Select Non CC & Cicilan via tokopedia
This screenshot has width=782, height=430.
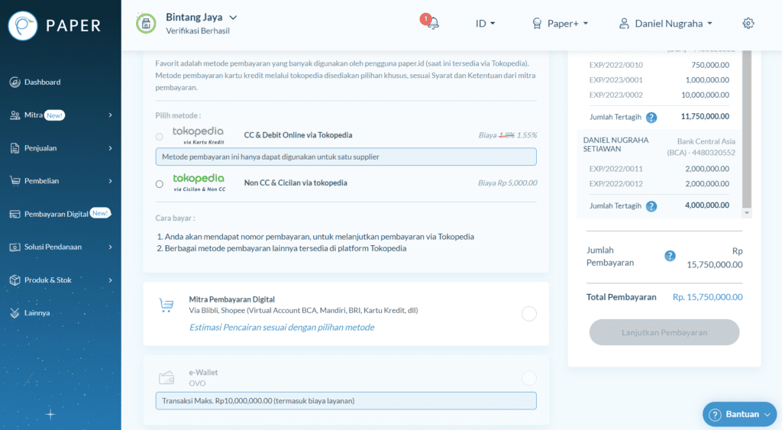point(159,183)
